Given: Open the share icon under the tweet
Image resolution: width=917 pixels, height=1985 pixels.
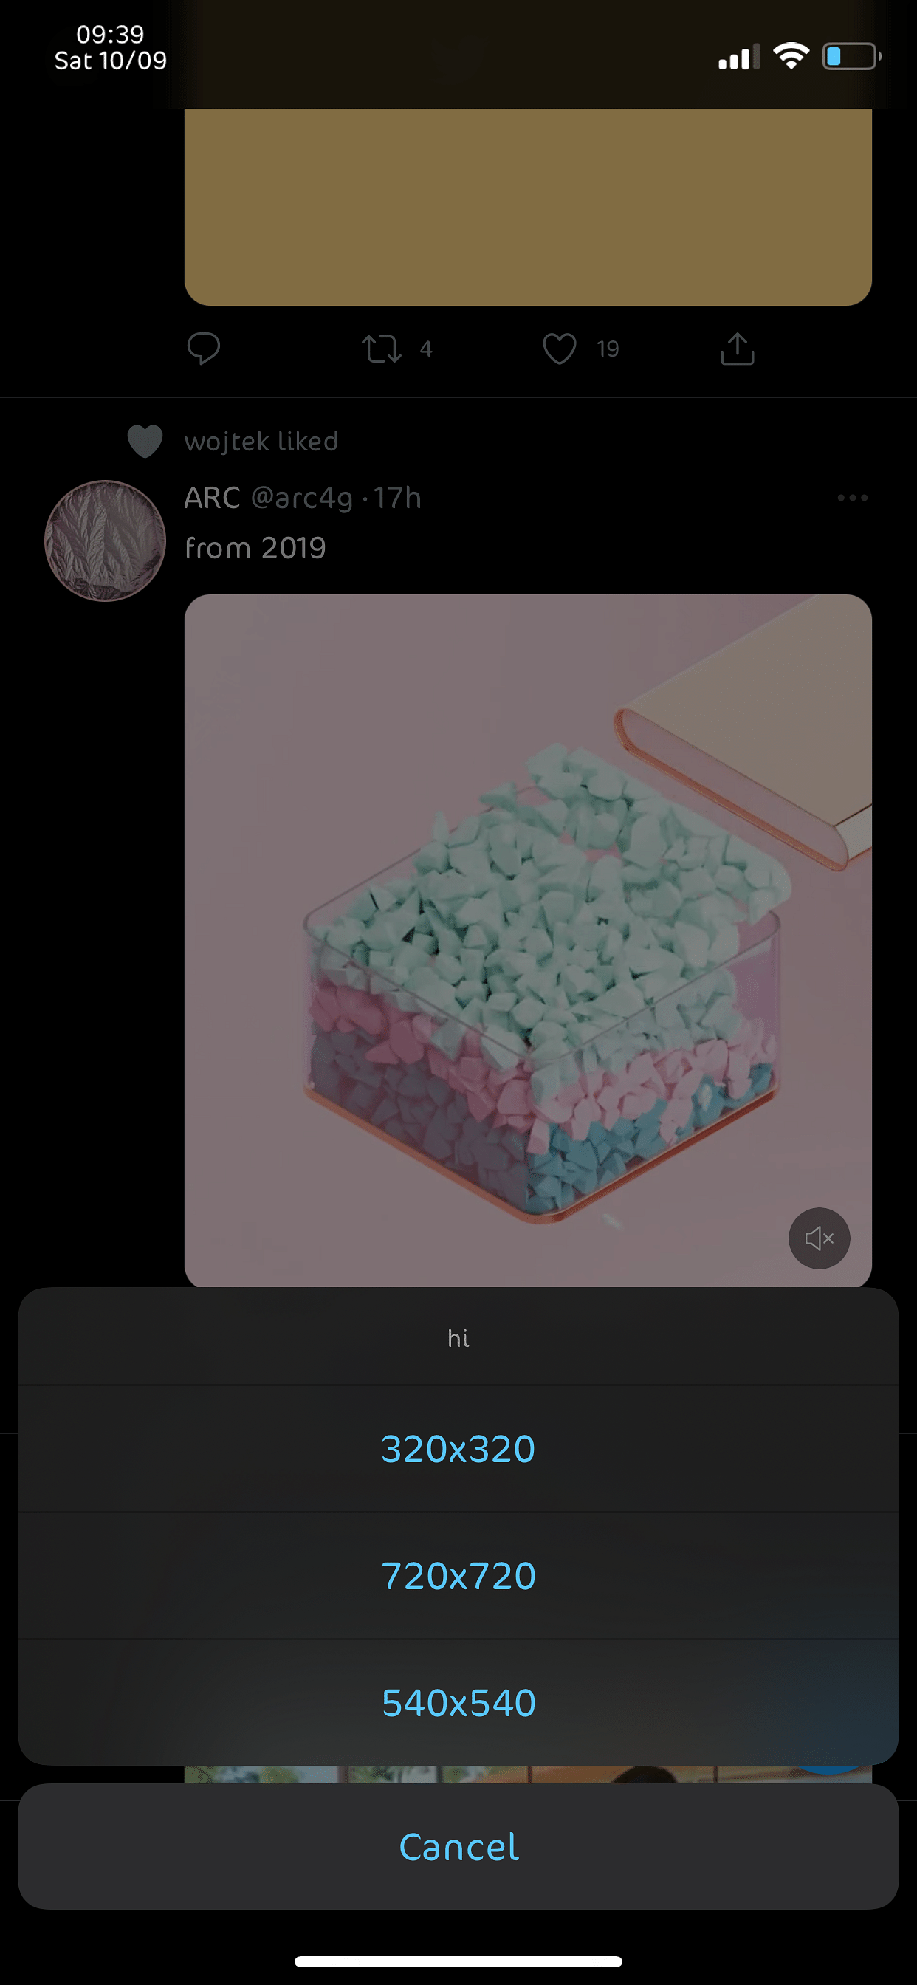Looking at the screenshot, I should [x=738, y=349].
